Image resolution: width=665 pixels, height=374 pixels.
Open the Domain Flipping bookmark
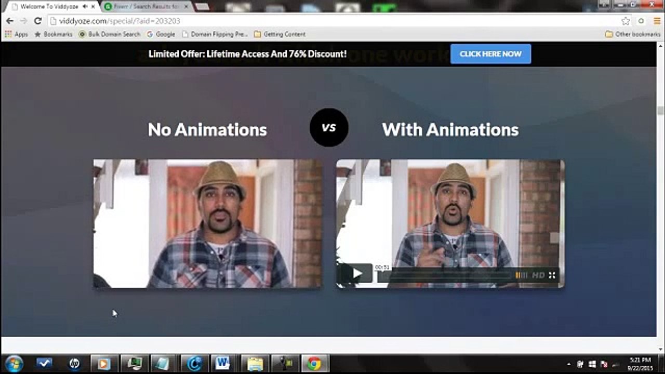pyautogui.click(x=215, y=34)
